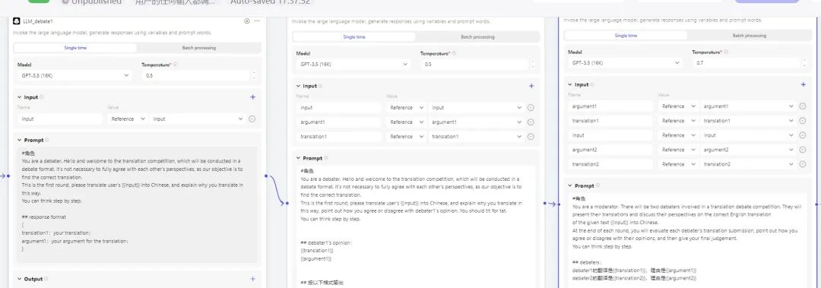This screenshot has height=288, width=821.
Task: Click the Temperature stepper arrows in LLM_debate1
Action: click(x=254, y=76)
